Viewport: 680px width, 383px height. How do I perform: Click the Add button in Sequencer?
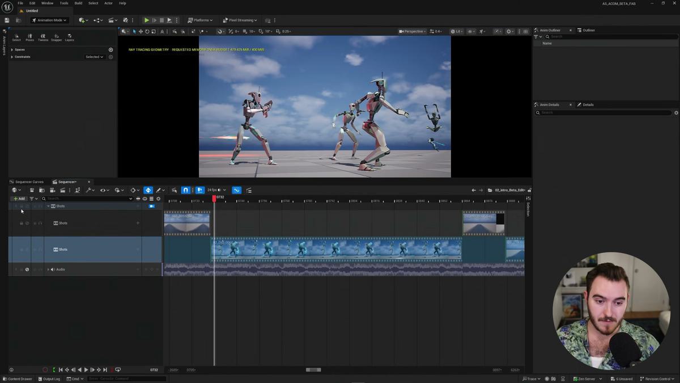[x=19, y=199]
